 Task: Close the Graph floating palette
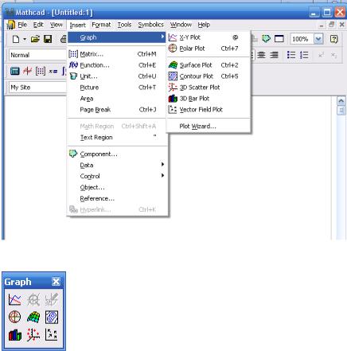click(56, 282)
